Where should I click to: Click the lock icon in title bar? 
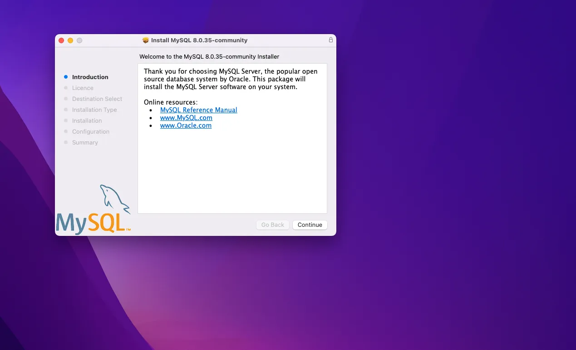pyautogui.click(x=331, y=40)
